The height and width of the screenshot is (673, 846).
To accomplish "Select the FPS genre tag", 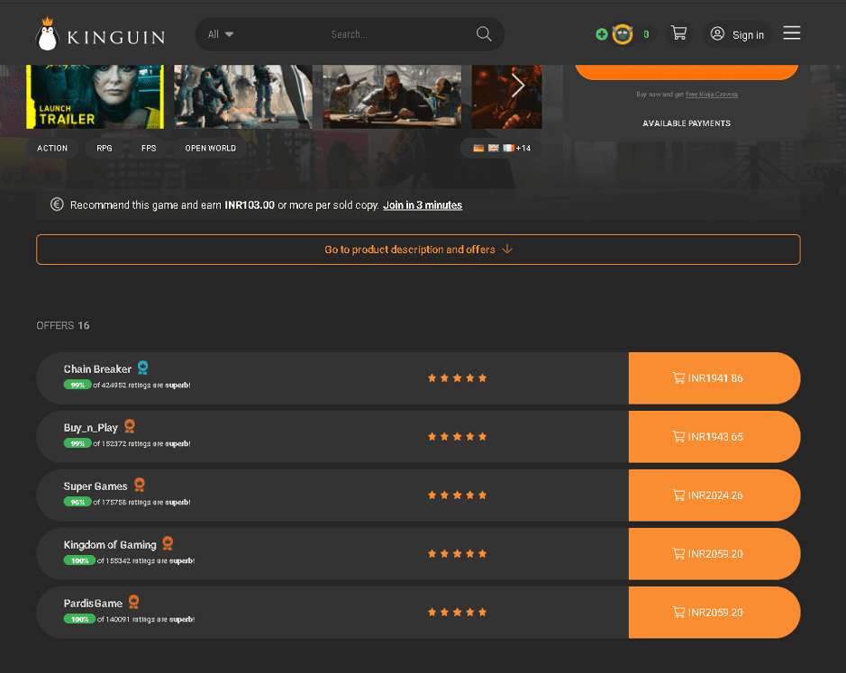I will click(149, 148).
